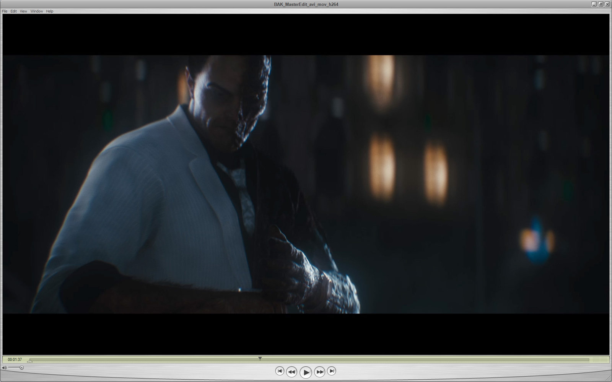Screen dimensions: 612x382
Task: Mute audio via the speaker icon
Action: (x=4, y=368)
